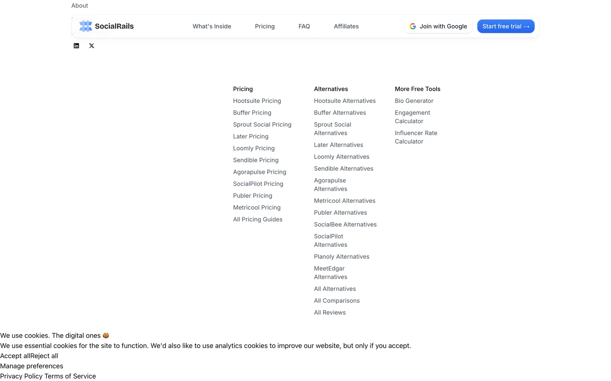Click the SocialRails logo icon
This screenshot has width=611, height=381.
click(86, 26)
